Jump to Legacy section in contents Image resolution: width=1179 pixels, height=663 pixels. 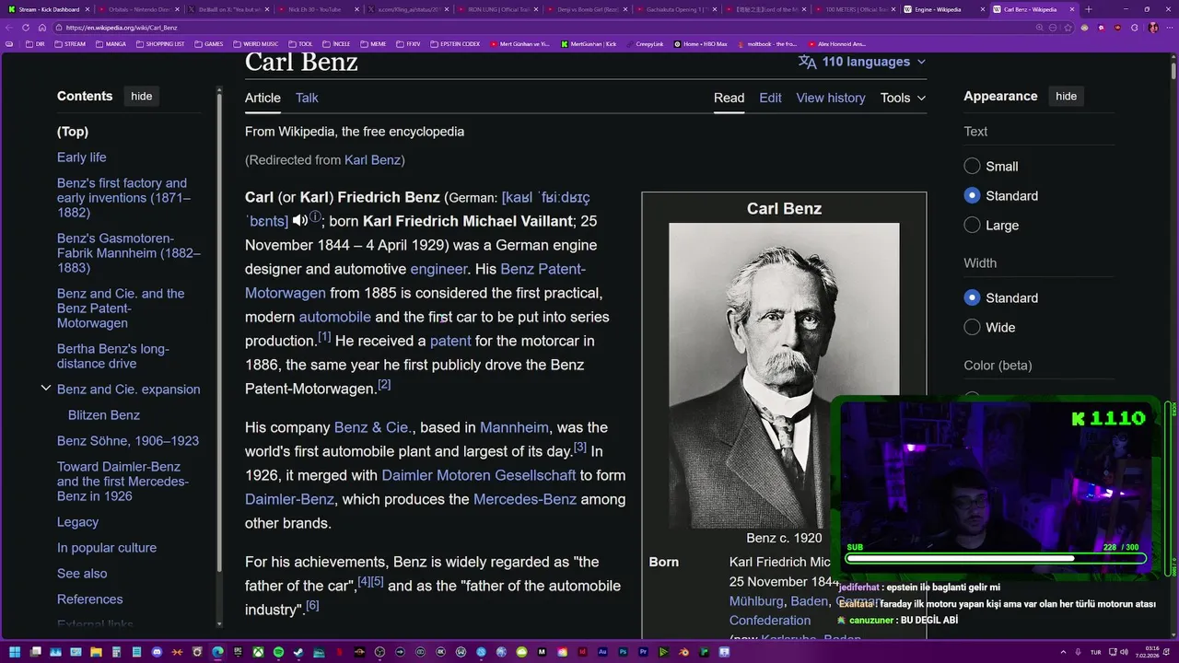tap(77, 522)
